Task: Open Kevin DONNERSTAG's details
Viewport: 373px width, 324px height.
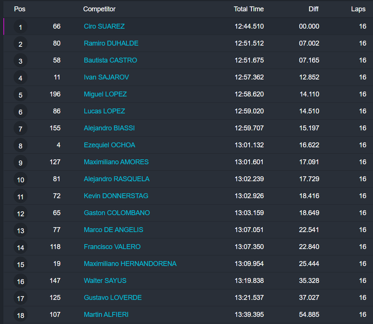Action: click(x=116, y=196)
